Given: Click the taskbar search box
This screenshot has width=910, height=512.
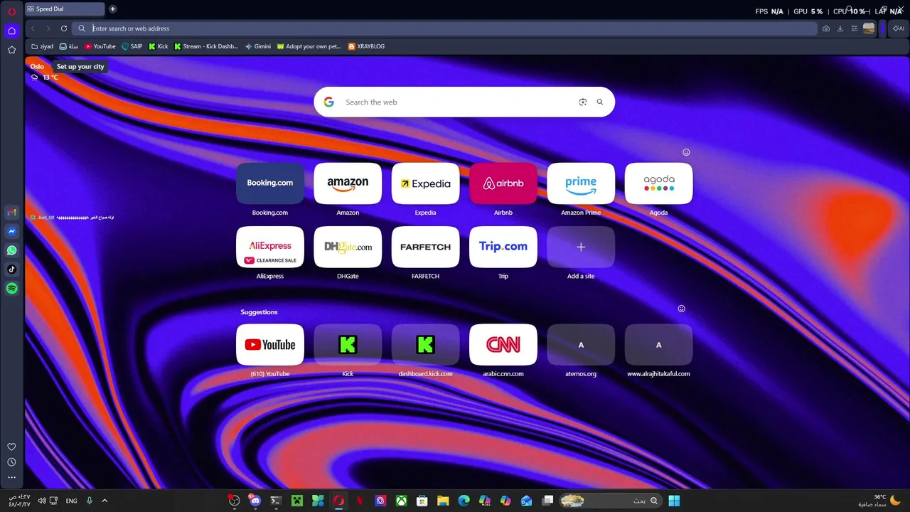Looking at the screenshot, I should (x=610, y=501).
